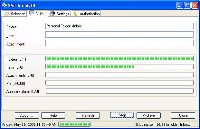Click the 'Skipping item 16/29' status message
The image size is (200, 129).
(164, 124)
